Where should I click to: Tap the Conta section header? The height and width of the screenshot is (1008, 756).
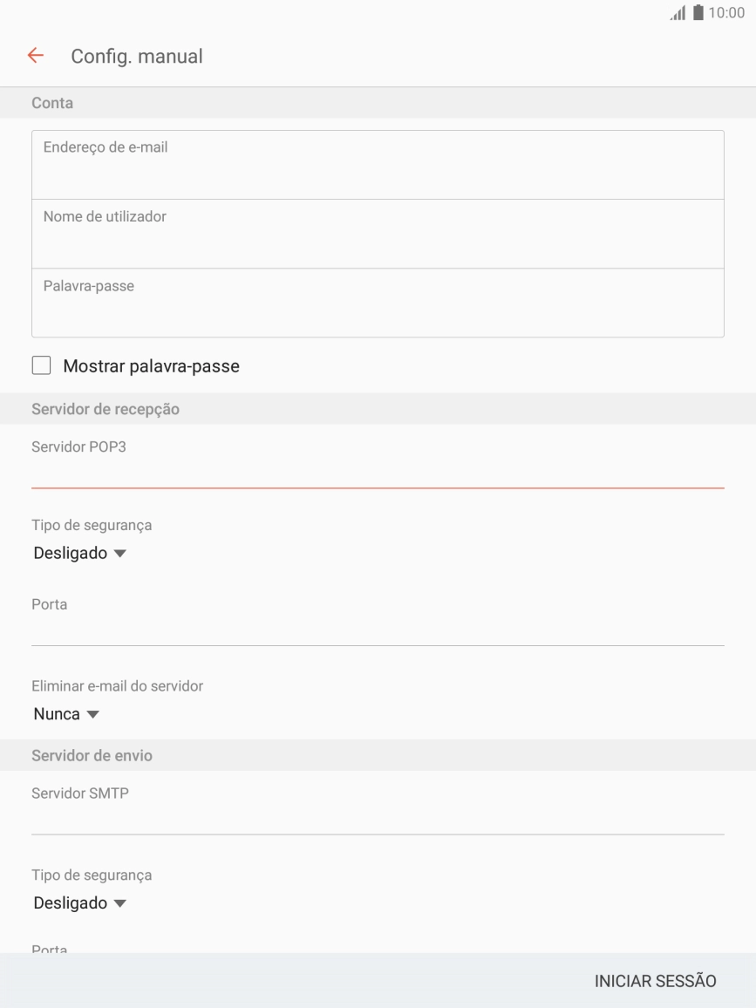52,103
